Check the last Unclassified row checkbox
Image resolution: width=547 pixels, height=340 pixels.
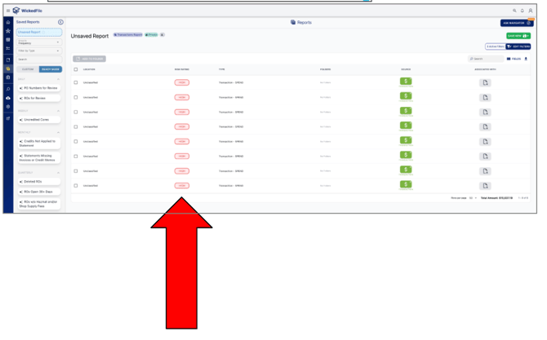(76, 186)
